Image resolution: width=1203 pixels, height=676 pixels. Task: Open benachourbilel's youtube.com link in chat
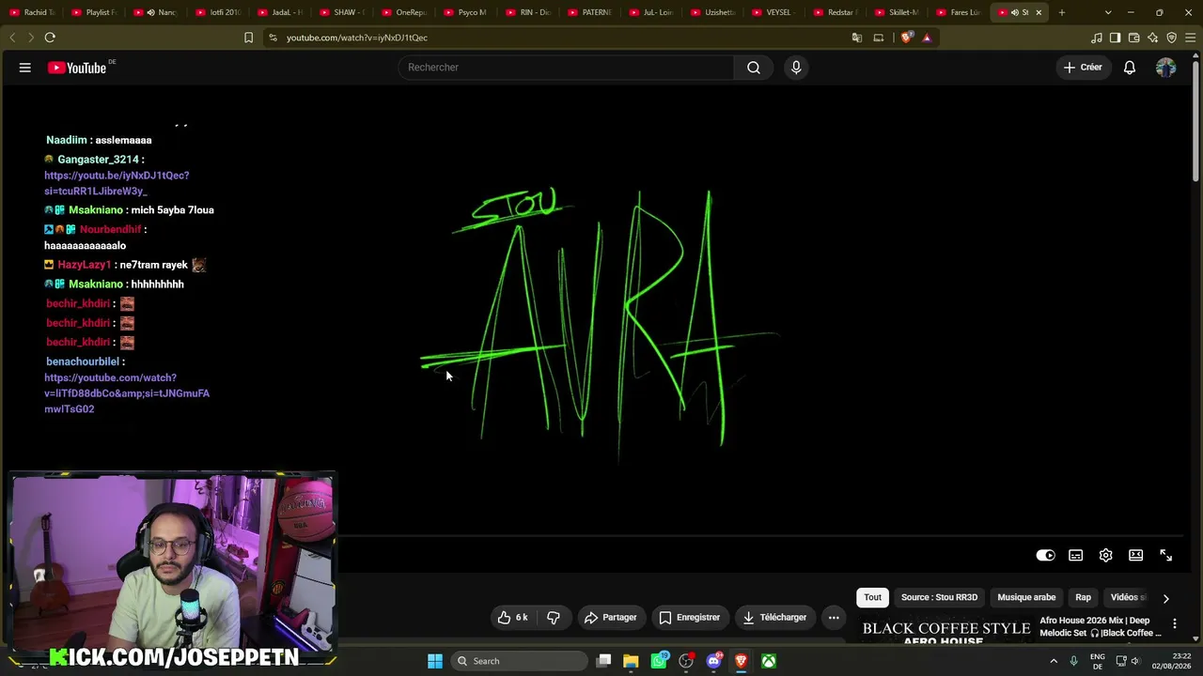tap(127, 393)
